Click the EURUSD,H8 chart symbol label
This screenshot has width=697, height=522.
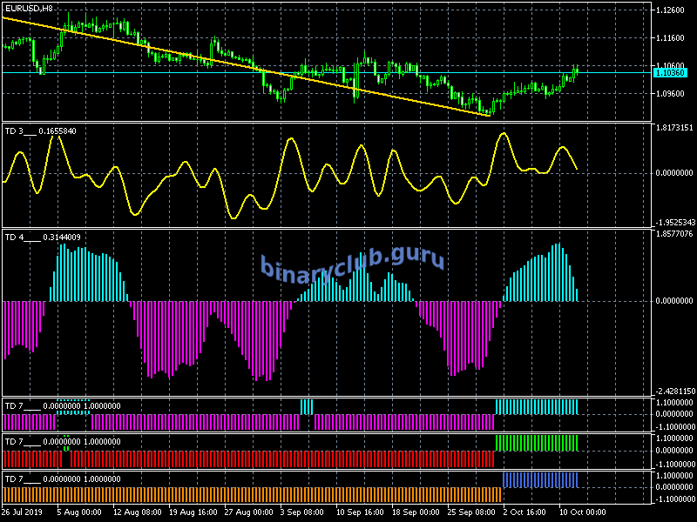click(x=28, y=8)
